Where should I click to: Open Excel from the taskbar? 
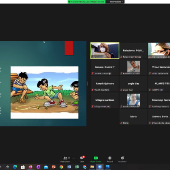77,167
